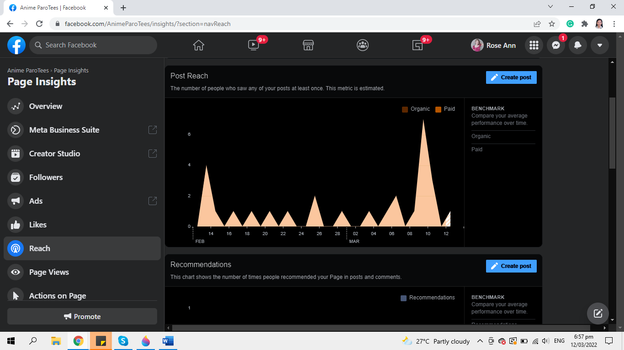Image resolution: width=624 pixels, height=350 pixels.
Task: Open Windows taskbar search
Action: coord(33,341)
